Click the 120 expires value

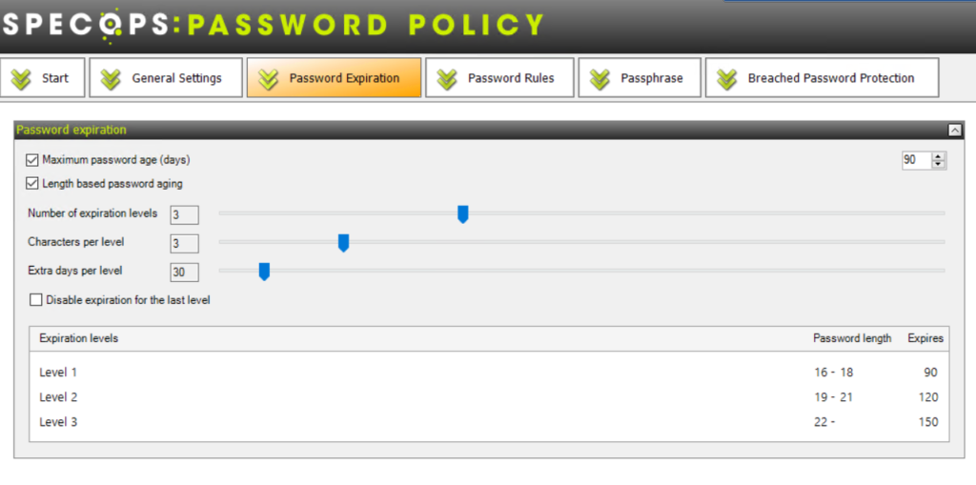[928, 397]
